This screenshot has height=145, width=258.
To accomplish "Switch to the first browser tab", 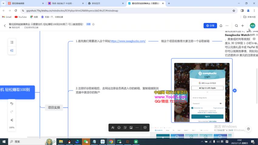I will pos(26,3).
